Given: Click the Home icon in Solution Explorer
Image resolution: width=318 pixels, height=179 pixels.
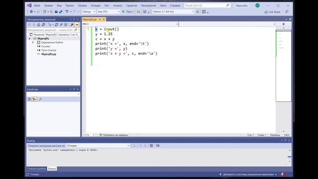Looking at the screenshot, I should click(39, 25).
